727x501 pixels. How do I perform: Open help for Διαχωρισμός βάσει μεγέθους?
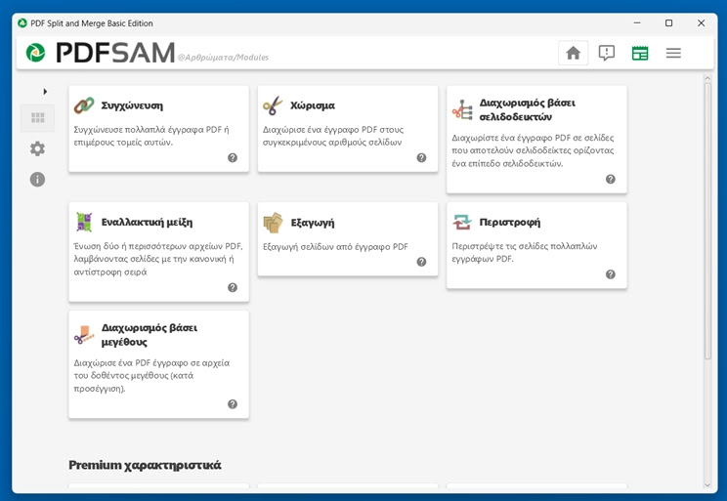click(233, 404)
